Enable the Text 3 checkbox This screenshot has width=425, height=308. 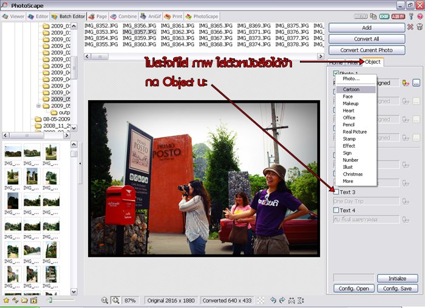pyautogui.click(x=336, y=192)
